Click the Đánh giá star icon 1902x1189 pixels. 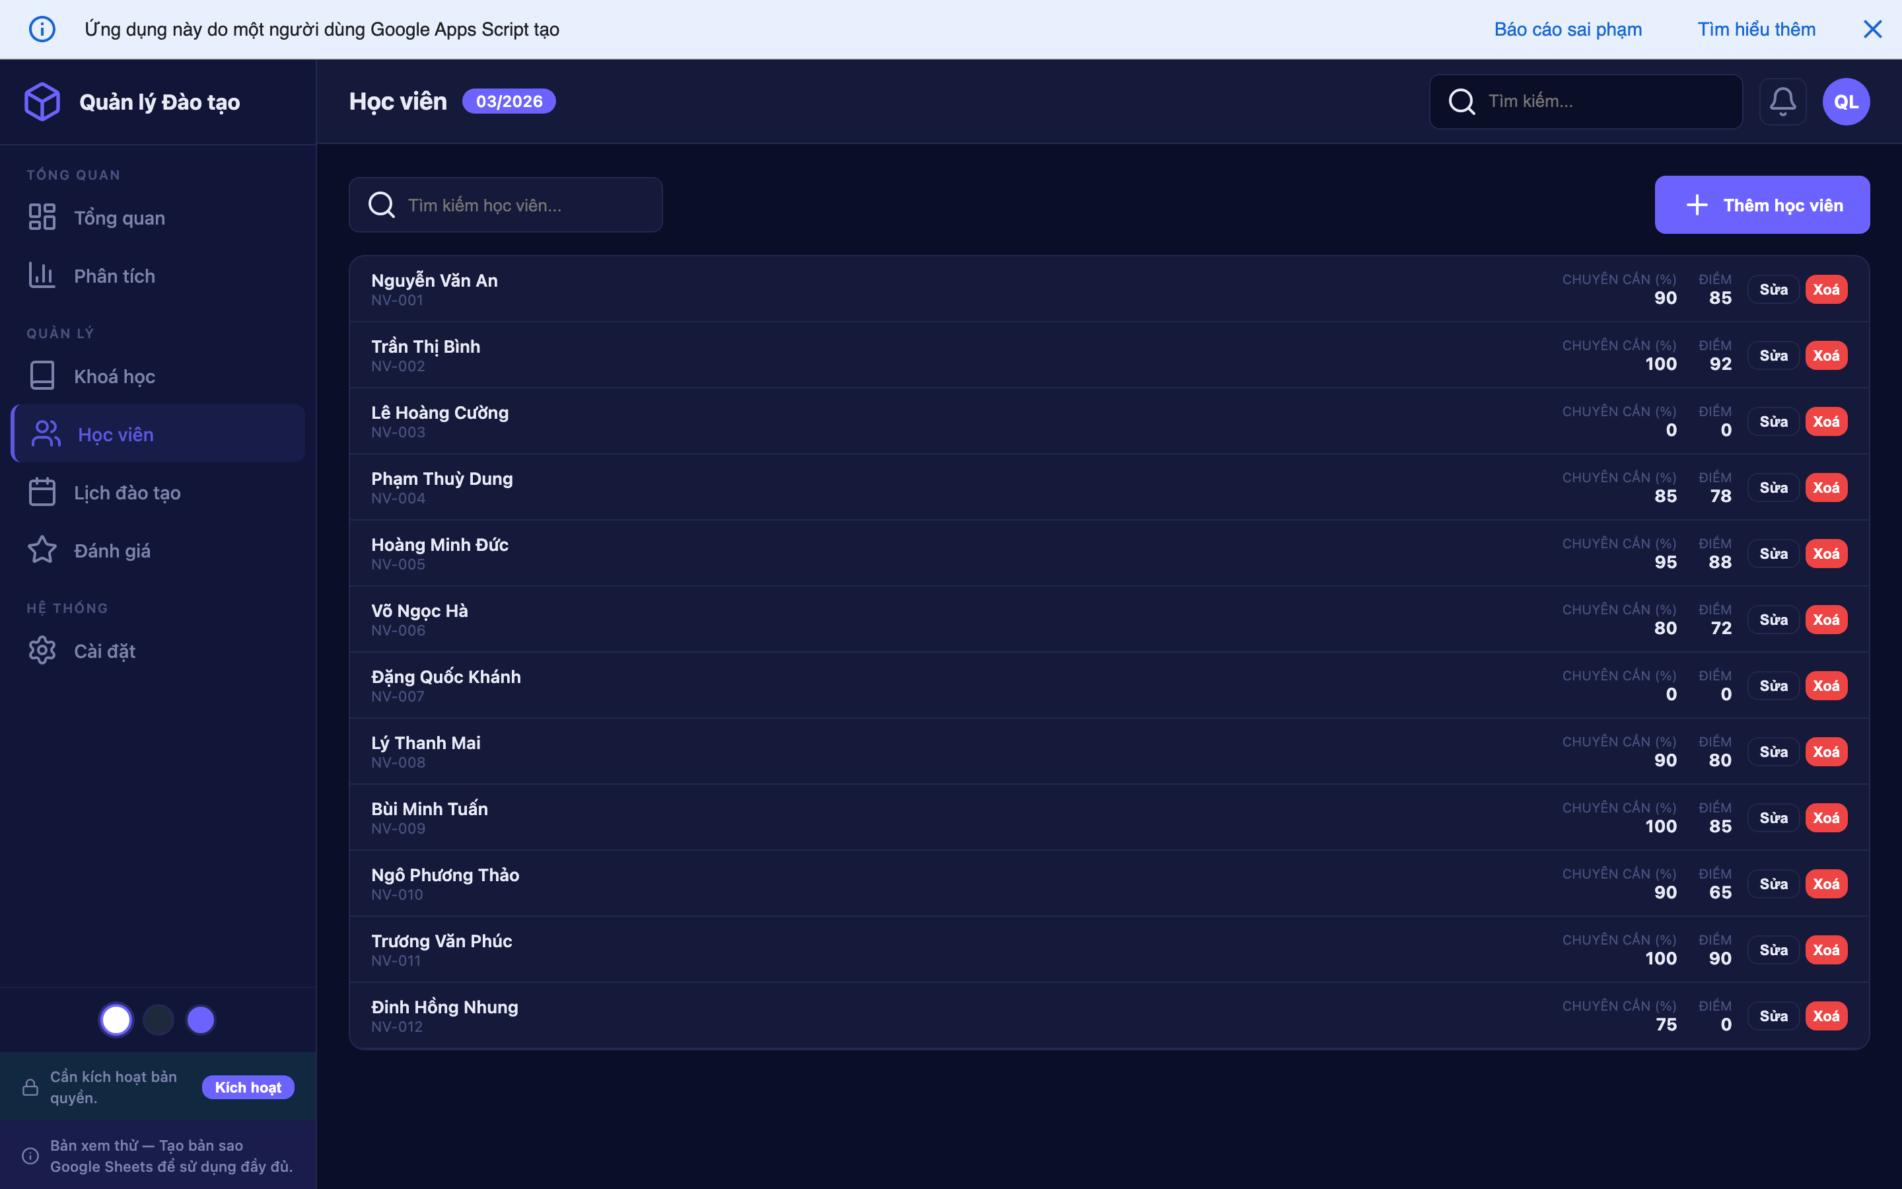pyautogui.click(x=42, y=550)
